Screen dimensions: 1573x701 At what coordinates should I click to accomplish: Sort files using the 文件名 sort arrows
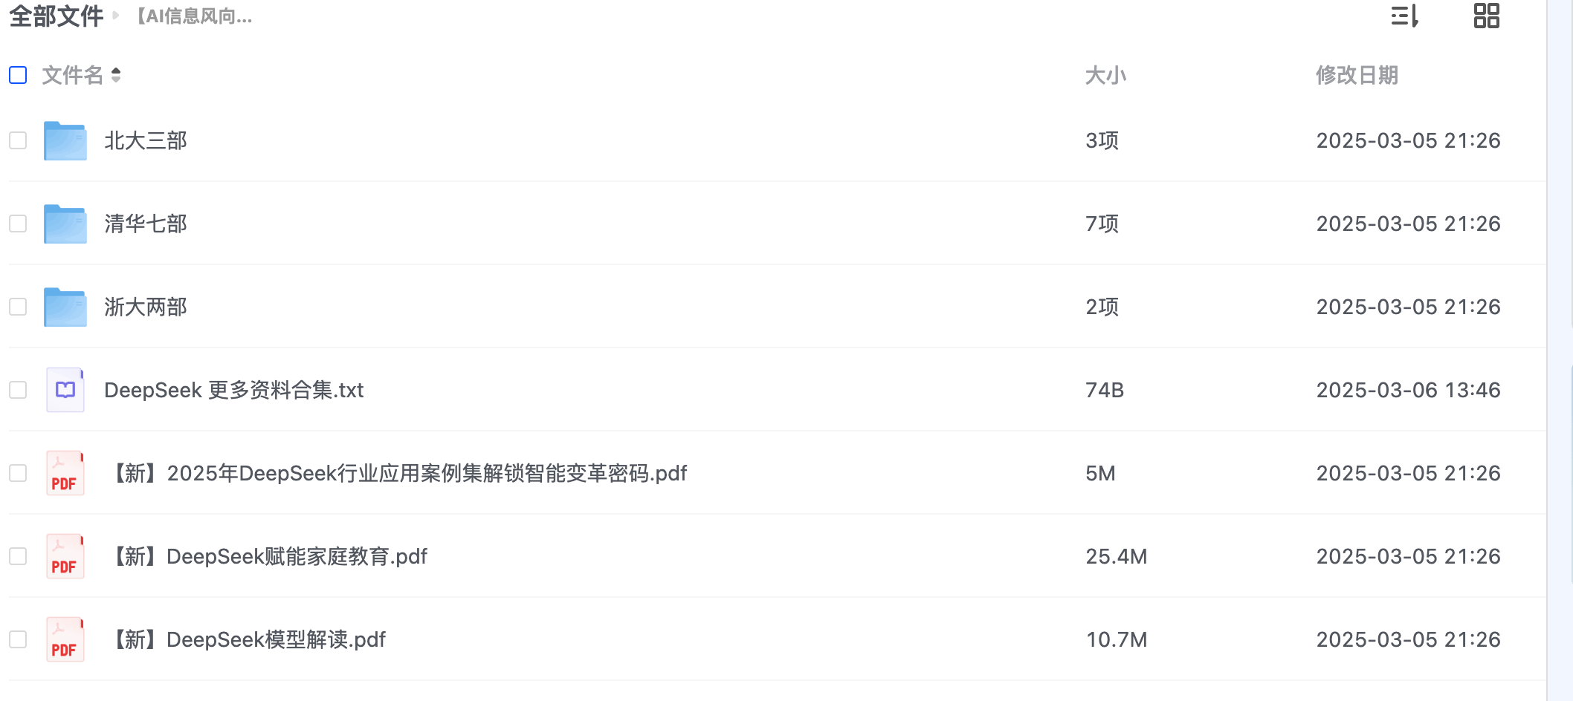pos(116,75)
